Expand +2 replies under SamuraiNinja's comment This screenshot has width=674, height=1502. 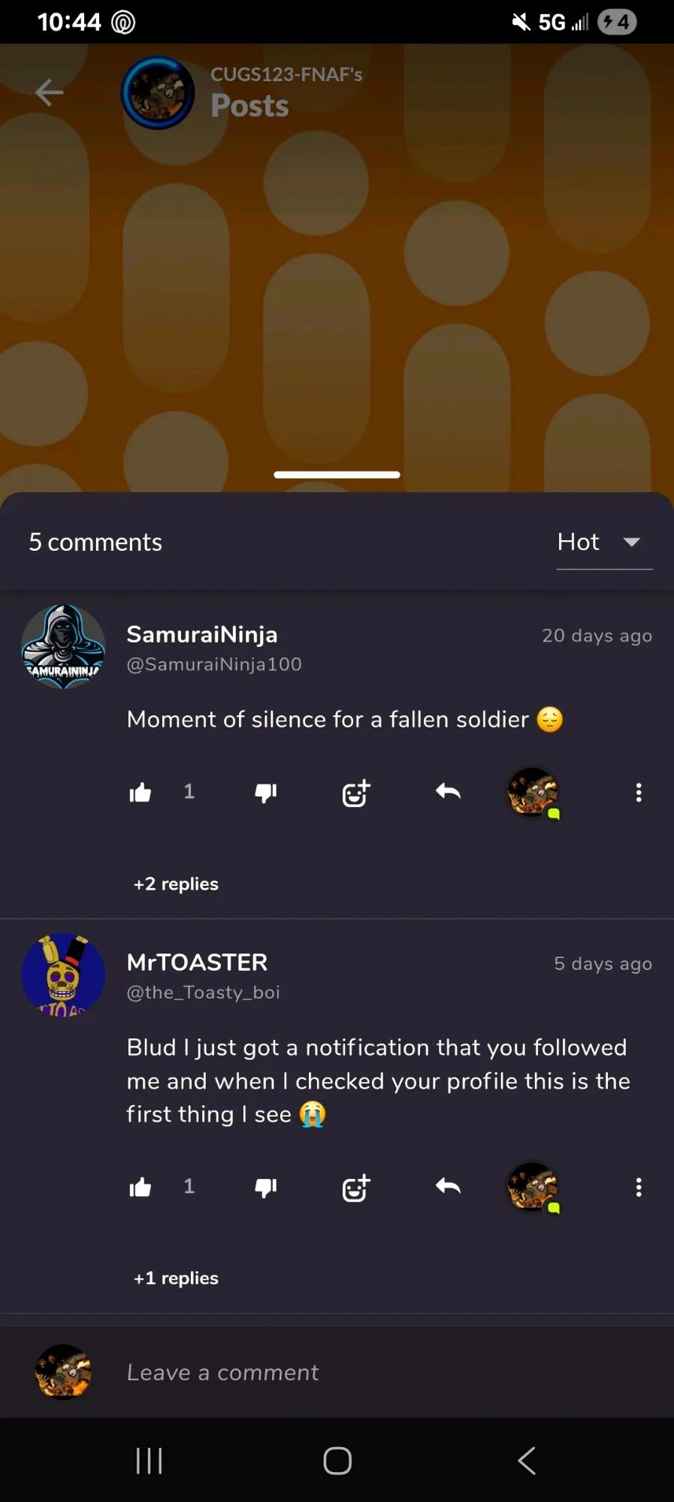(176, 884)
